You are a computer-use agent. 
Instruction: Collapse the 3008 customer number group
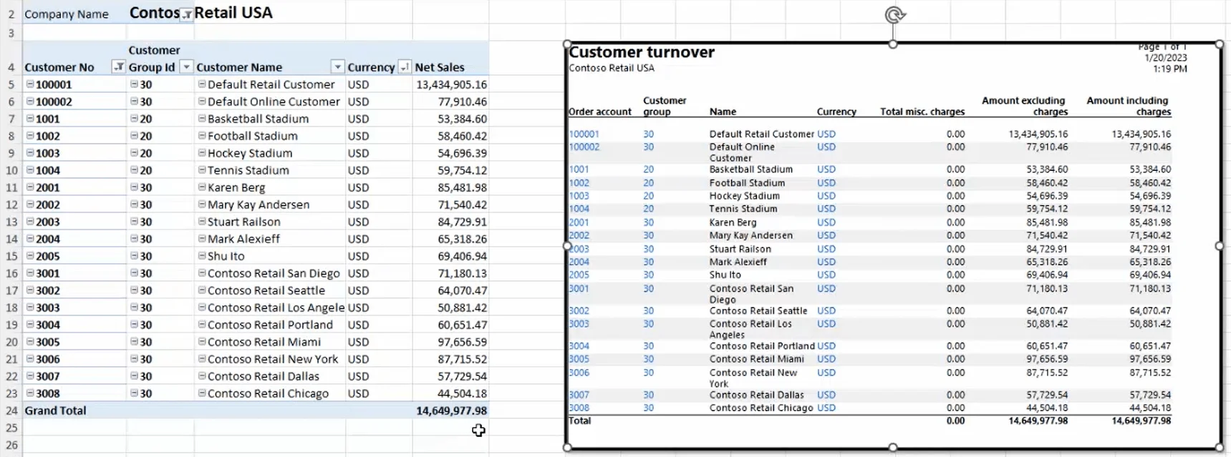point(30,393)
